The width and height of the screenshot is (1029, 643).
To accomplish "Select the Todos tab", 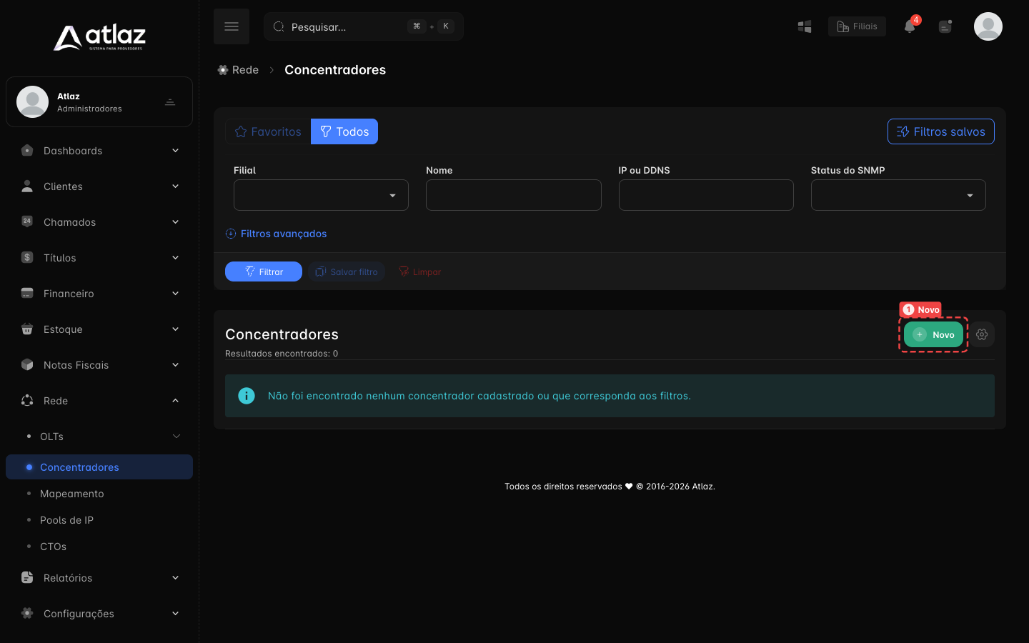I will coord(344,131).
